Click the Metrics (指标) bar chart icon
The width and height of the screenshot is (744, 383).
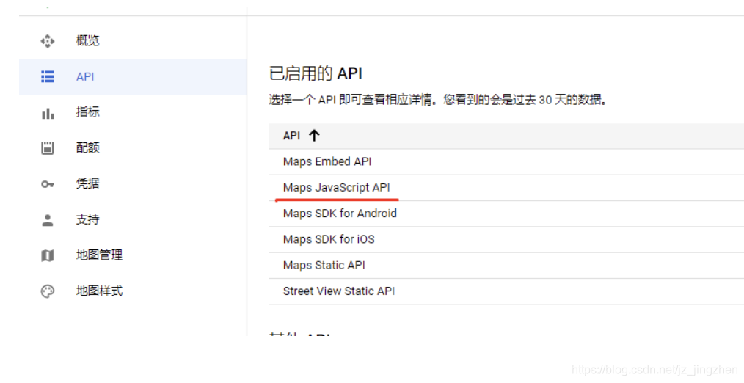coord(48,113)
